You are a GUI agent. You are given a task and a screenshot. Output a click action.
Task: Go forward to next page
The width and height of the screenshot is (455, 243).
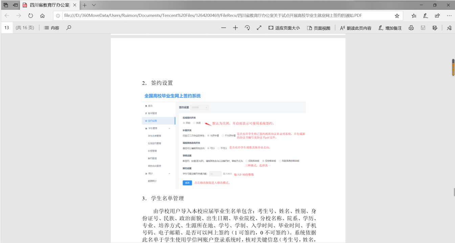[19, 16]
